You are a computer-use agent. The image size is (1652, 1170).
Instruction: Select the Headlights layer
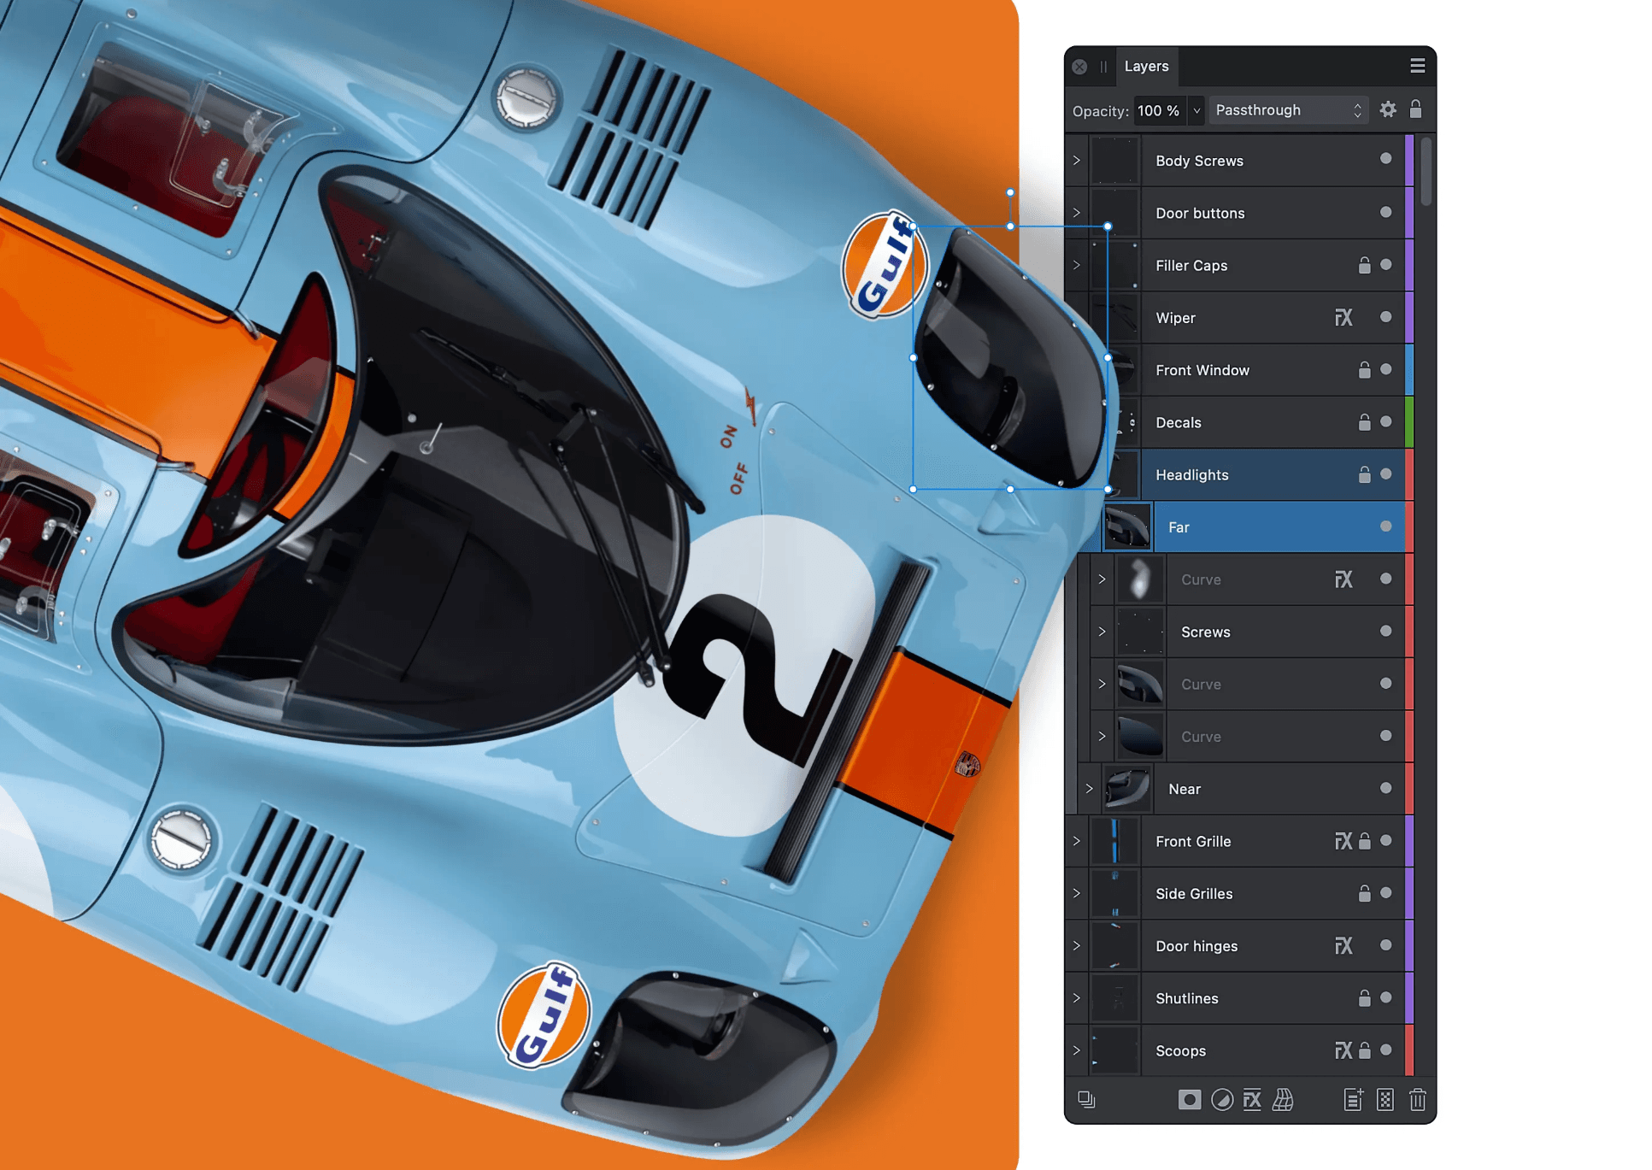click(1238, 474)
